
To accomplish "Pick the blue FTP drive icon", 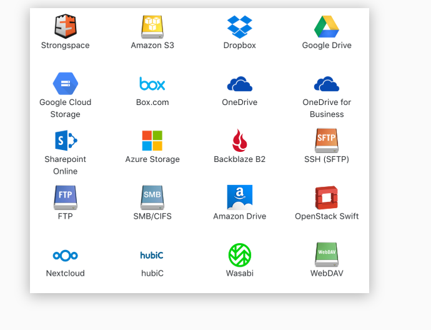I will point(66,197).
